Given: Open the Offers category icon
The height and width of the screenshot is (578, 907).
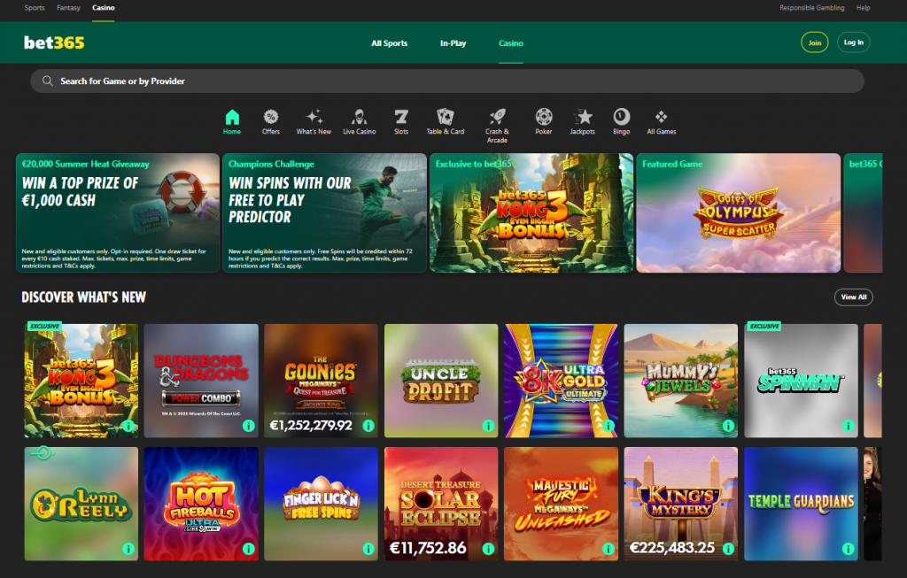Looking at the screenshot, I should point(271,118).
